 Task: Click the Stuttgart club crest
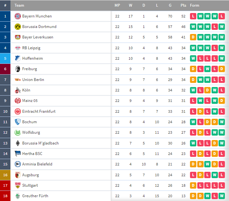pyautogui.click(x=18, y=185)
